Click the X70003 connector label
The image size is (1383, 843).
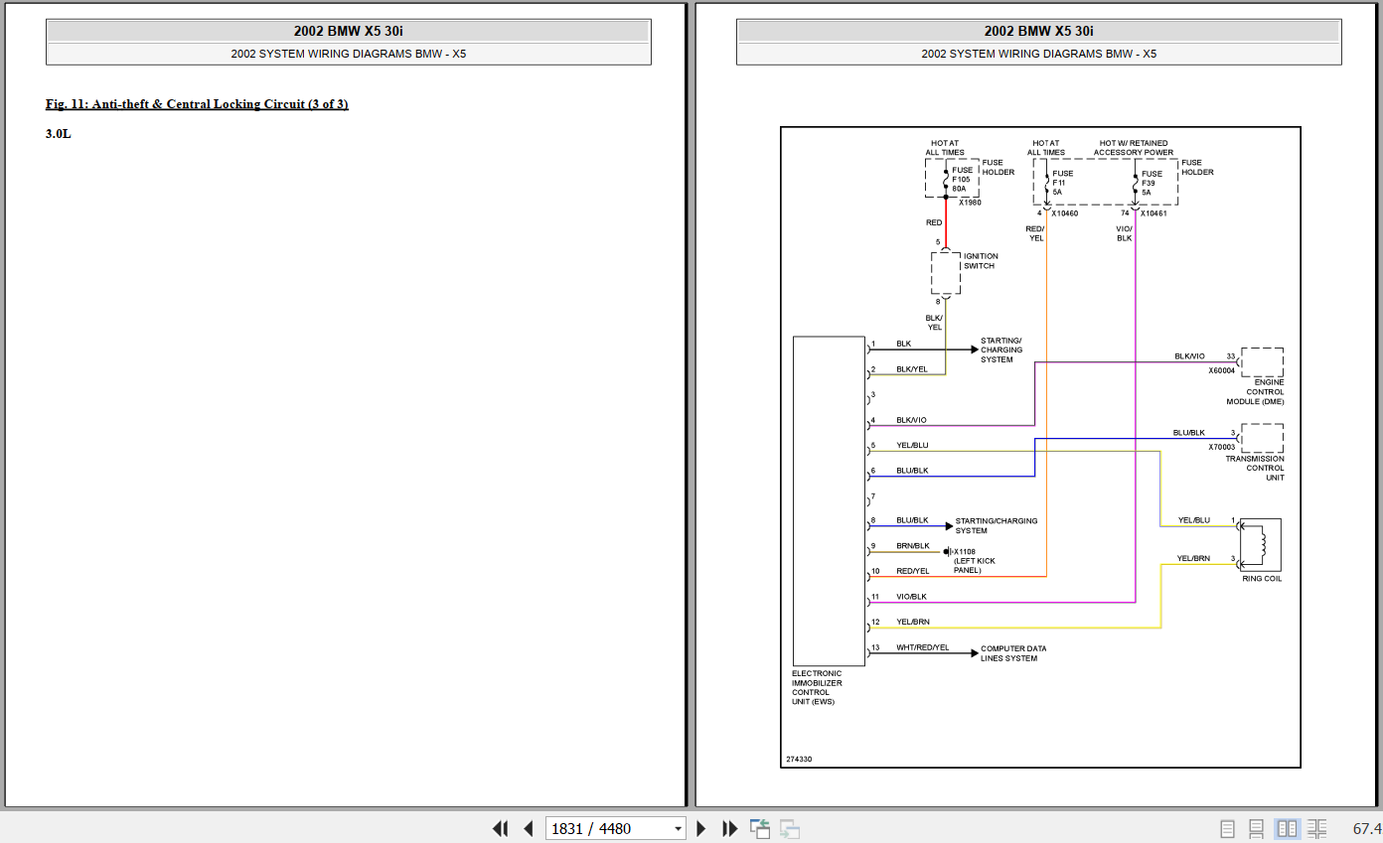tap(1222, 447)
